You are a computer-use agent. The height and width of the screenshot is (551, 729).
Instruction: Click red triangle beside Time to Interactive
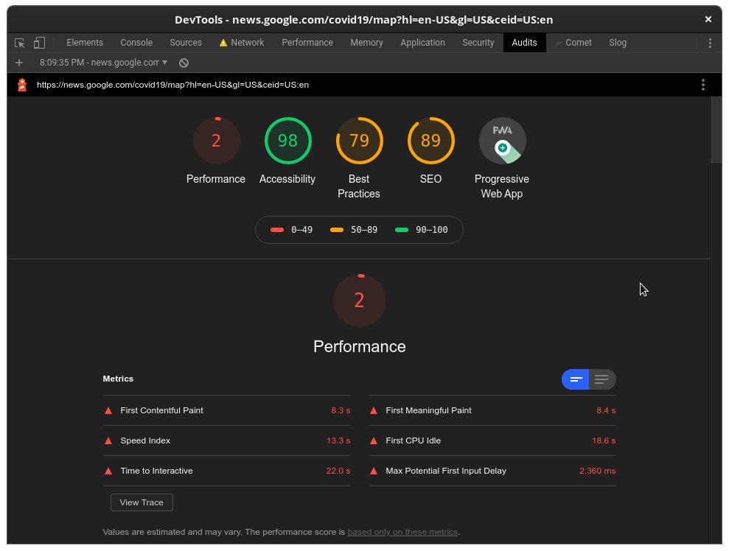coord(108,471)
